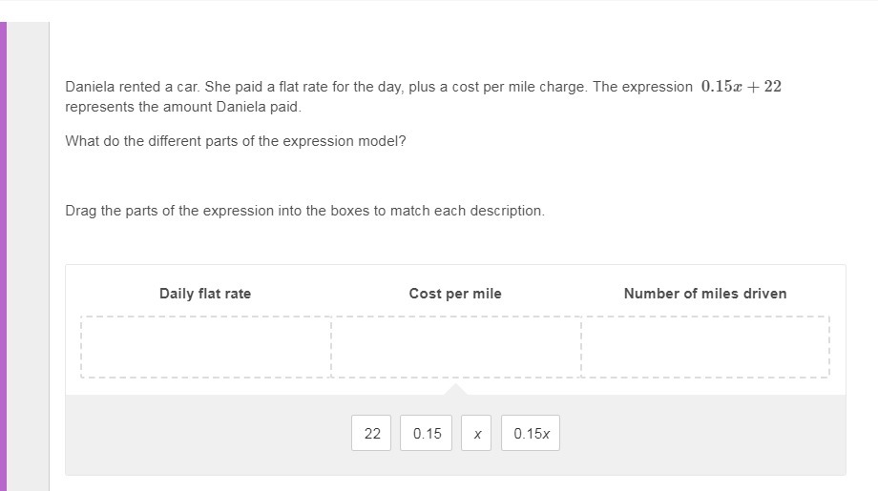The width and height of the screenshot is (878, 491).
Task: Click the drop box under Daily flat rate
Action: (x=206, y=347)
